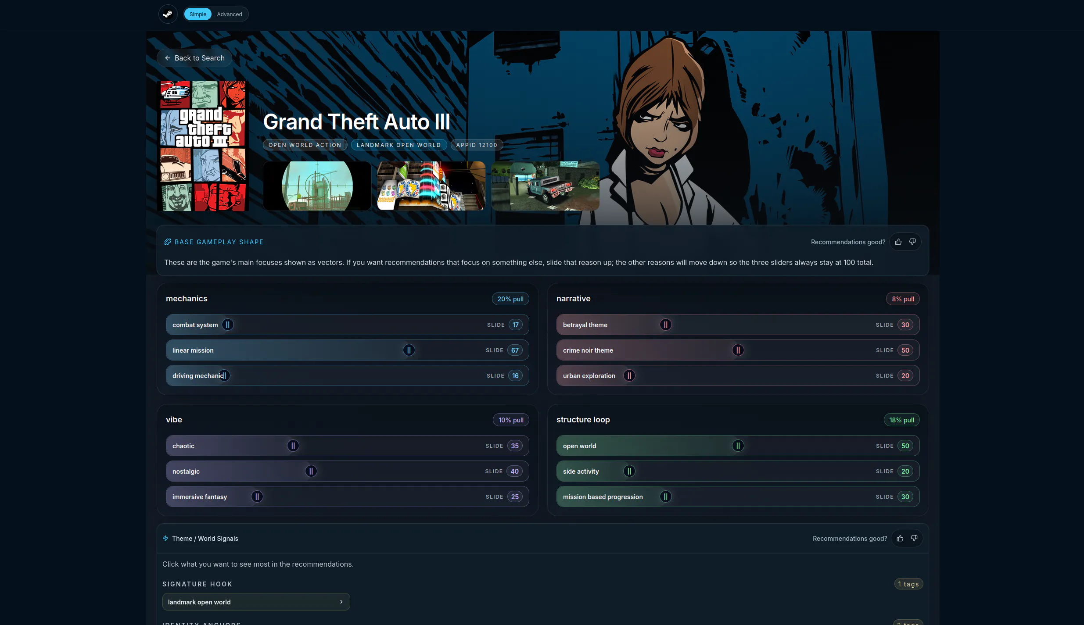Screen dimensions: 1084x625
Task: Thumbs up Base Gameplay Shape recommendations
Action: click(x=898, y=242)
